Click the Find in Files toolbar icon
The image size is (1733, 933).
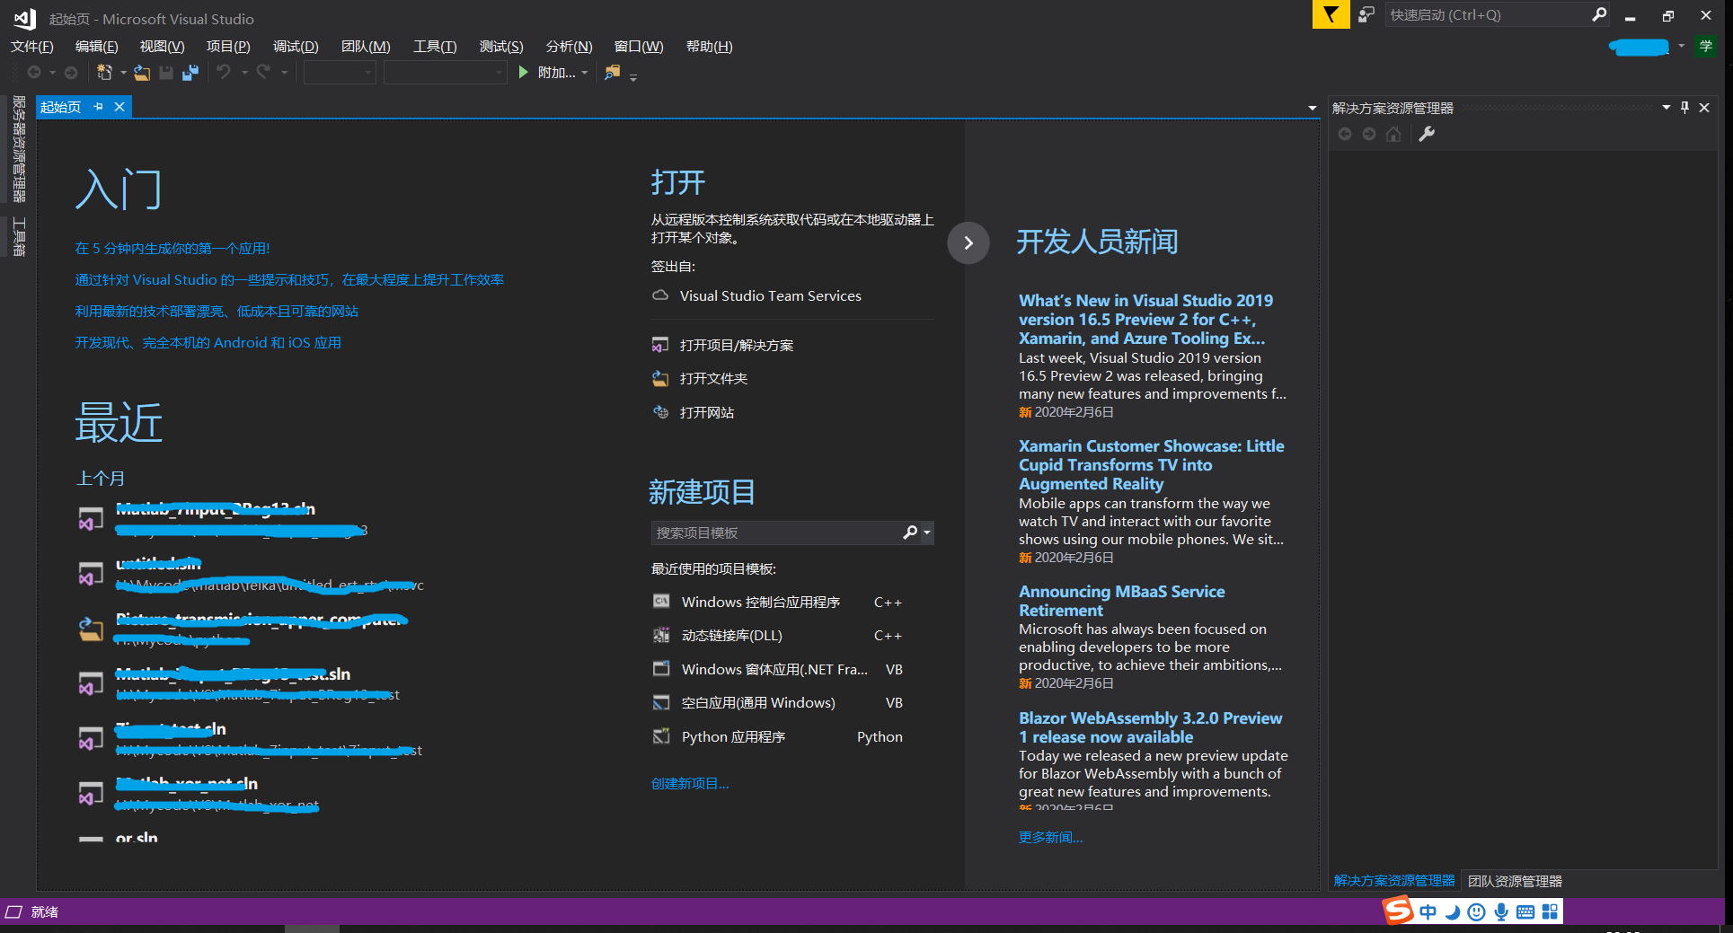tap(612, 73)
